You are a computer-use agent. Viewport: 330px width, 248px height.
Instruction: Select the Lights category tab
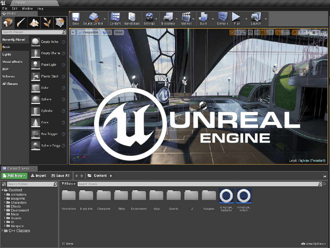tap(7, 54)
